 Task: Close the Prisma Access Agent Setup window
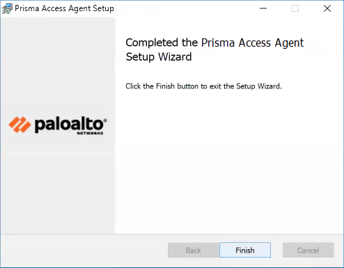[x=327, y=8]
